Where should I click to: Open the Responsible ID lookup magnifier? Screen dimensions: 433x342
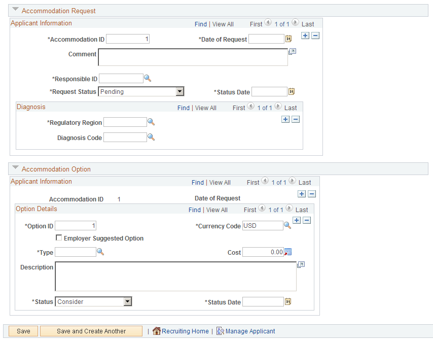pos(148,78)
